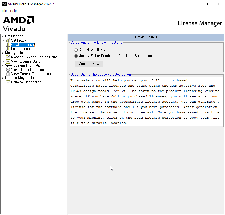Click the Manage License category label
The image size is (225, 215).
(x=18, y=53)
